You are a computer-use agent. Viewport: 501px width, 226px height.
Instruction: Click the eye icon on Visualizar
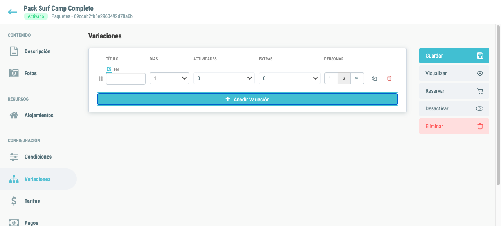480,73
